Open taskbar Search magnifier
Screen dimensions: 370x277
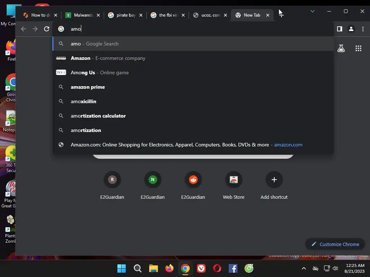click(x=138, y=268)
